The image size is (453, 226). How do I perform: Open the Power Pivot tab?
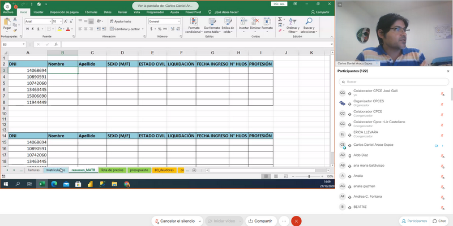click(193, 12)
